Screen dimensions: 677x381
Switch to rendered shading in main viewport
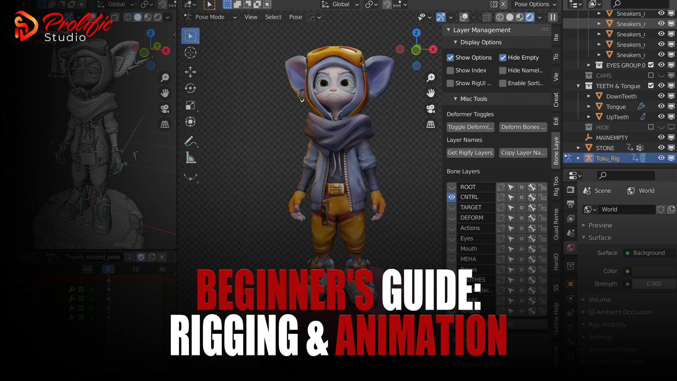point(530,17)
